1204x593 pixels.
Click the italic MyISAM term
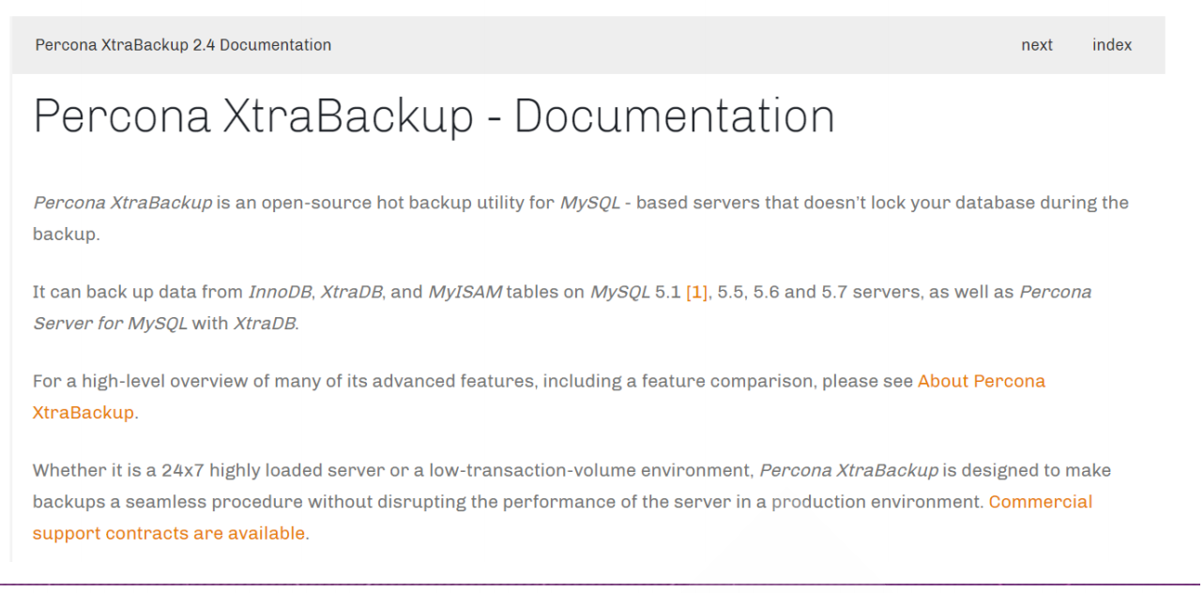[465, 292]
